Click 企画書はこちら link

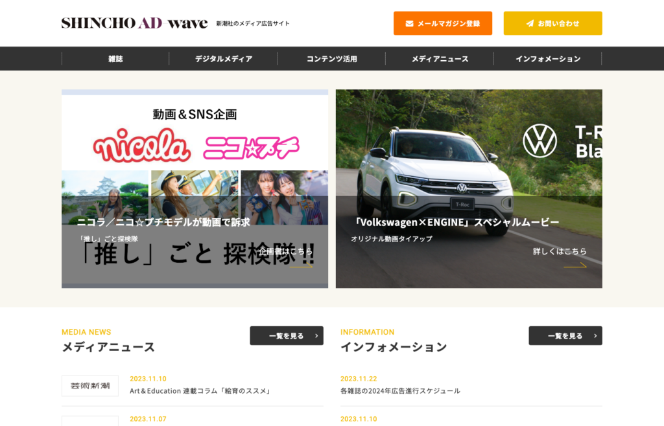point(286,251)
